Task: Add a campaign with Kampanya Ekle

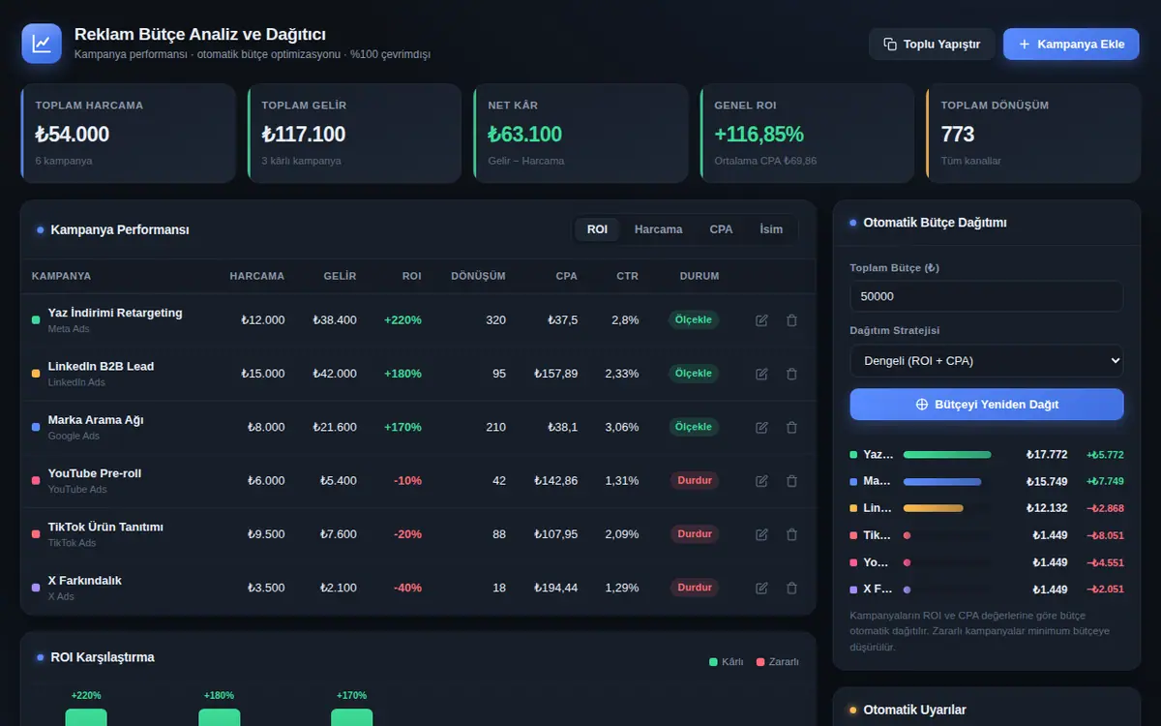Action: pos(1071,45)
